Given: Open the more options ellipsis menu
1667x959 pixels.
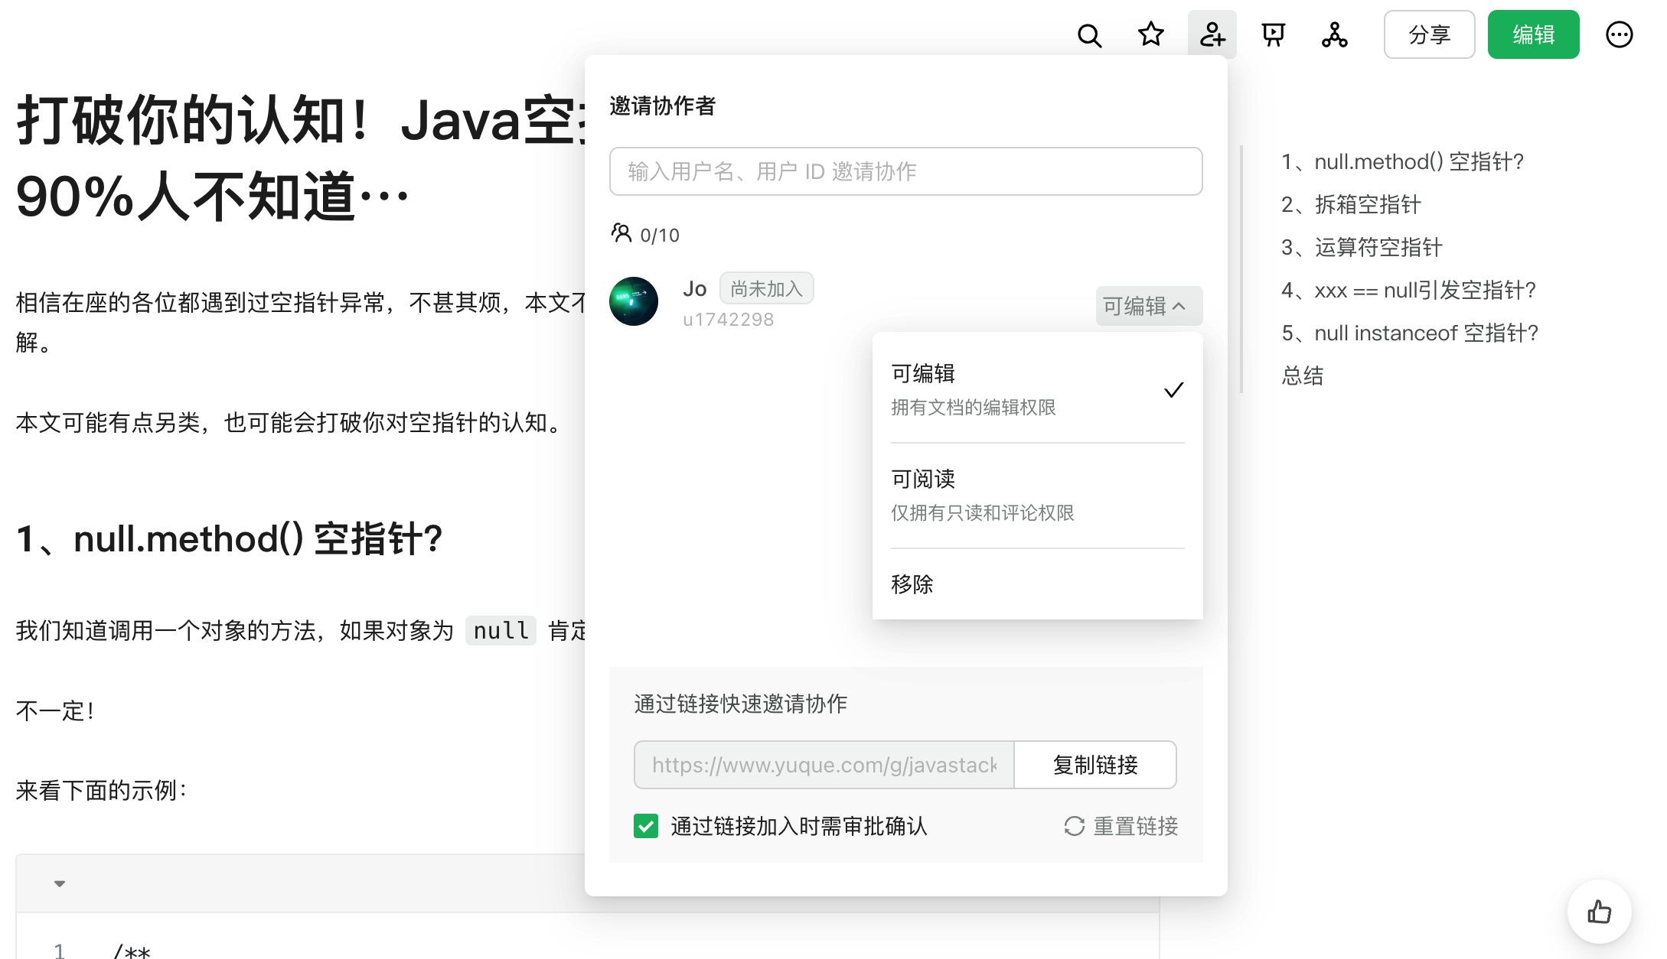Looking at the screenshot, I should click(1619, 34).
